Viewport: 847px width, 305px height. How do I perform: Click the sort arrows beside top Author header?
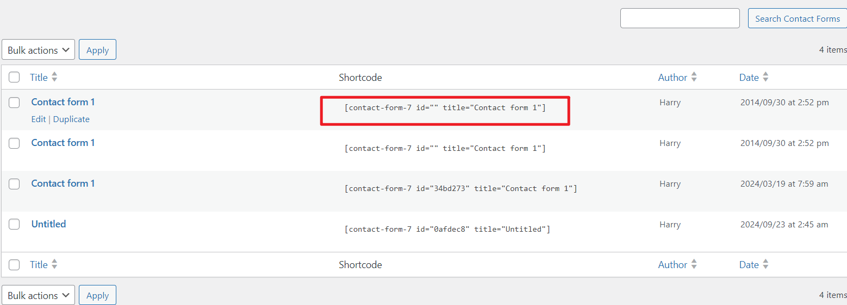694,78
